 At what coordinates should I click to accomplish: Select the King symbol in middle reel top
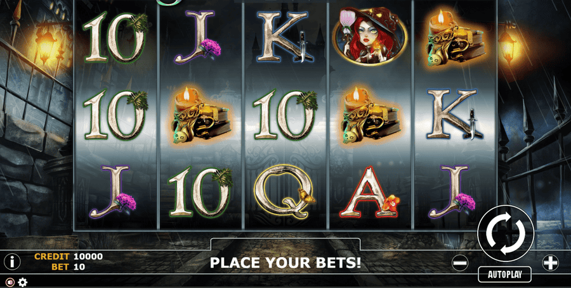285,36
